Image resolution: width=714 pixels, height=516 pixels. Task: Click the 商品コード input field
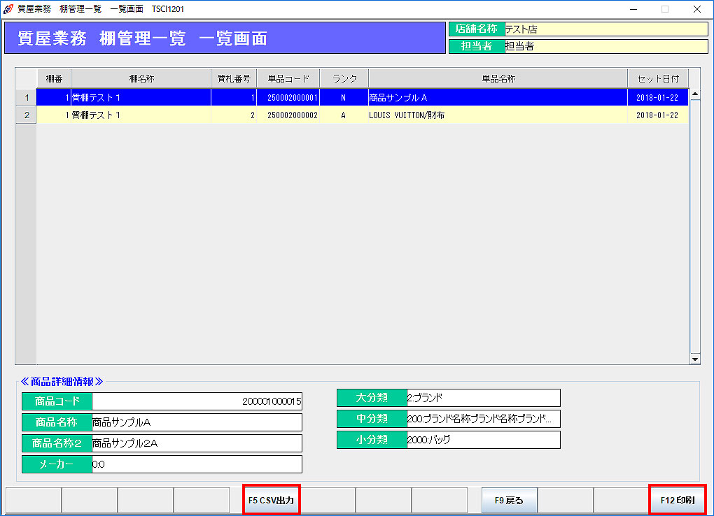(x=197, y=401)
